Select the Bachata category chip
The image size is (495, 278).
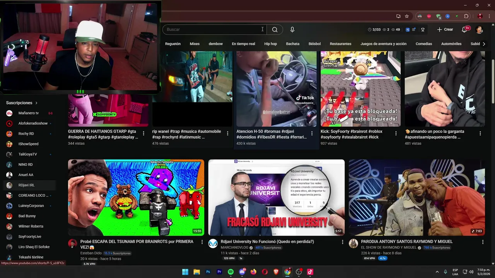pyautogui.click(x=293, y=44)
